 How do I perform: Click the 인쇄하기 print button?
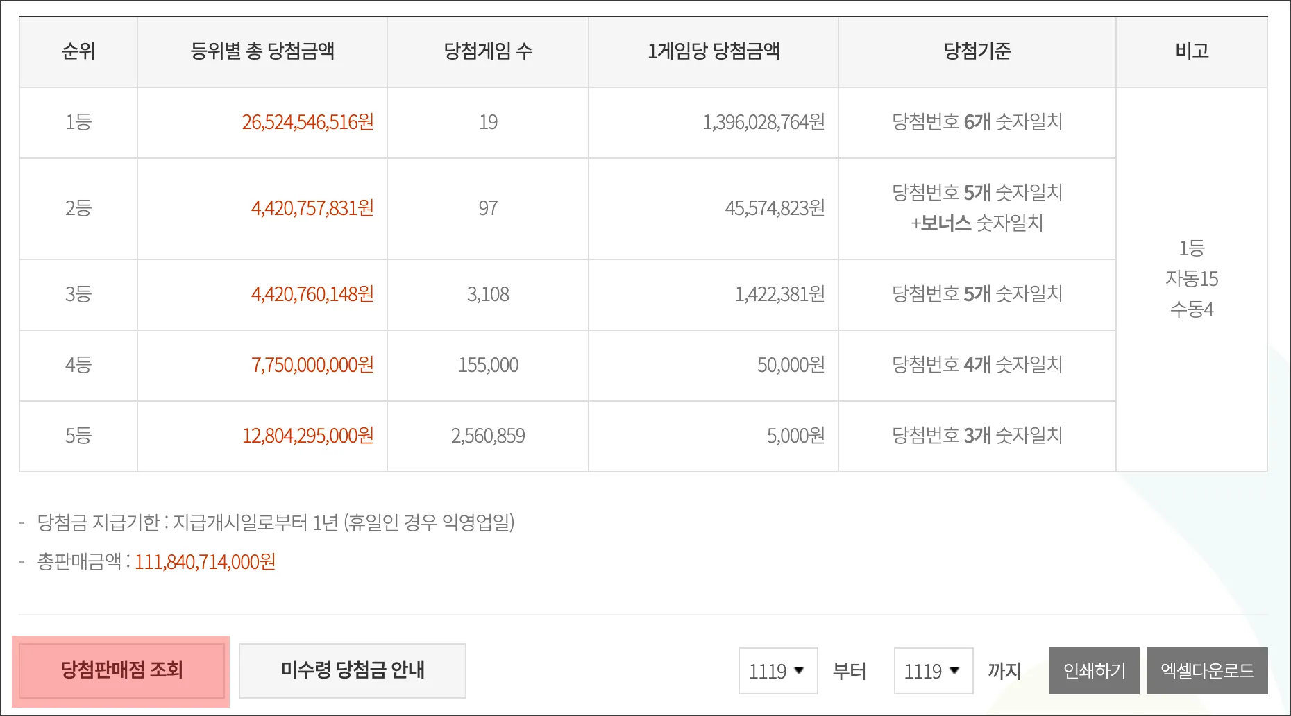1094,670
